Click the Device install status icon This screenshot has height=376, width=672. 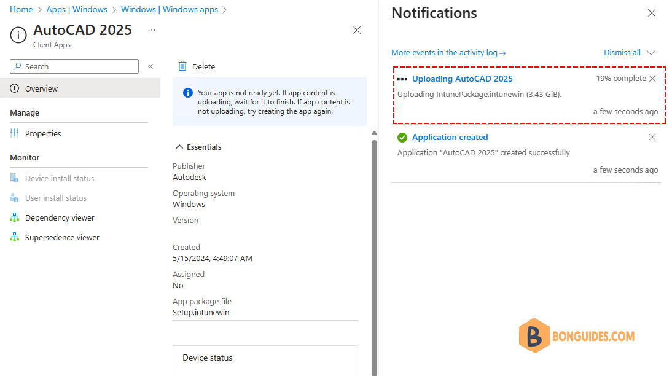click(15, 178)
